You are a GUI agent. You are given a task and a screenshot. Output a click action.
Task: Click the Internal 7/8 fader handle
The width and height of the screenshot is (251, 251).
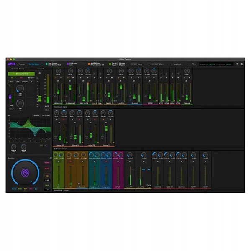(106, 128)
